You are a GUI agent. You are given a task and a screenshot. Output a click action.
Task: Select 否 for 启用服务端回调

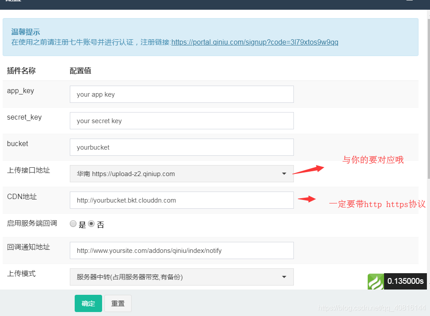click(x=91, y=224)
